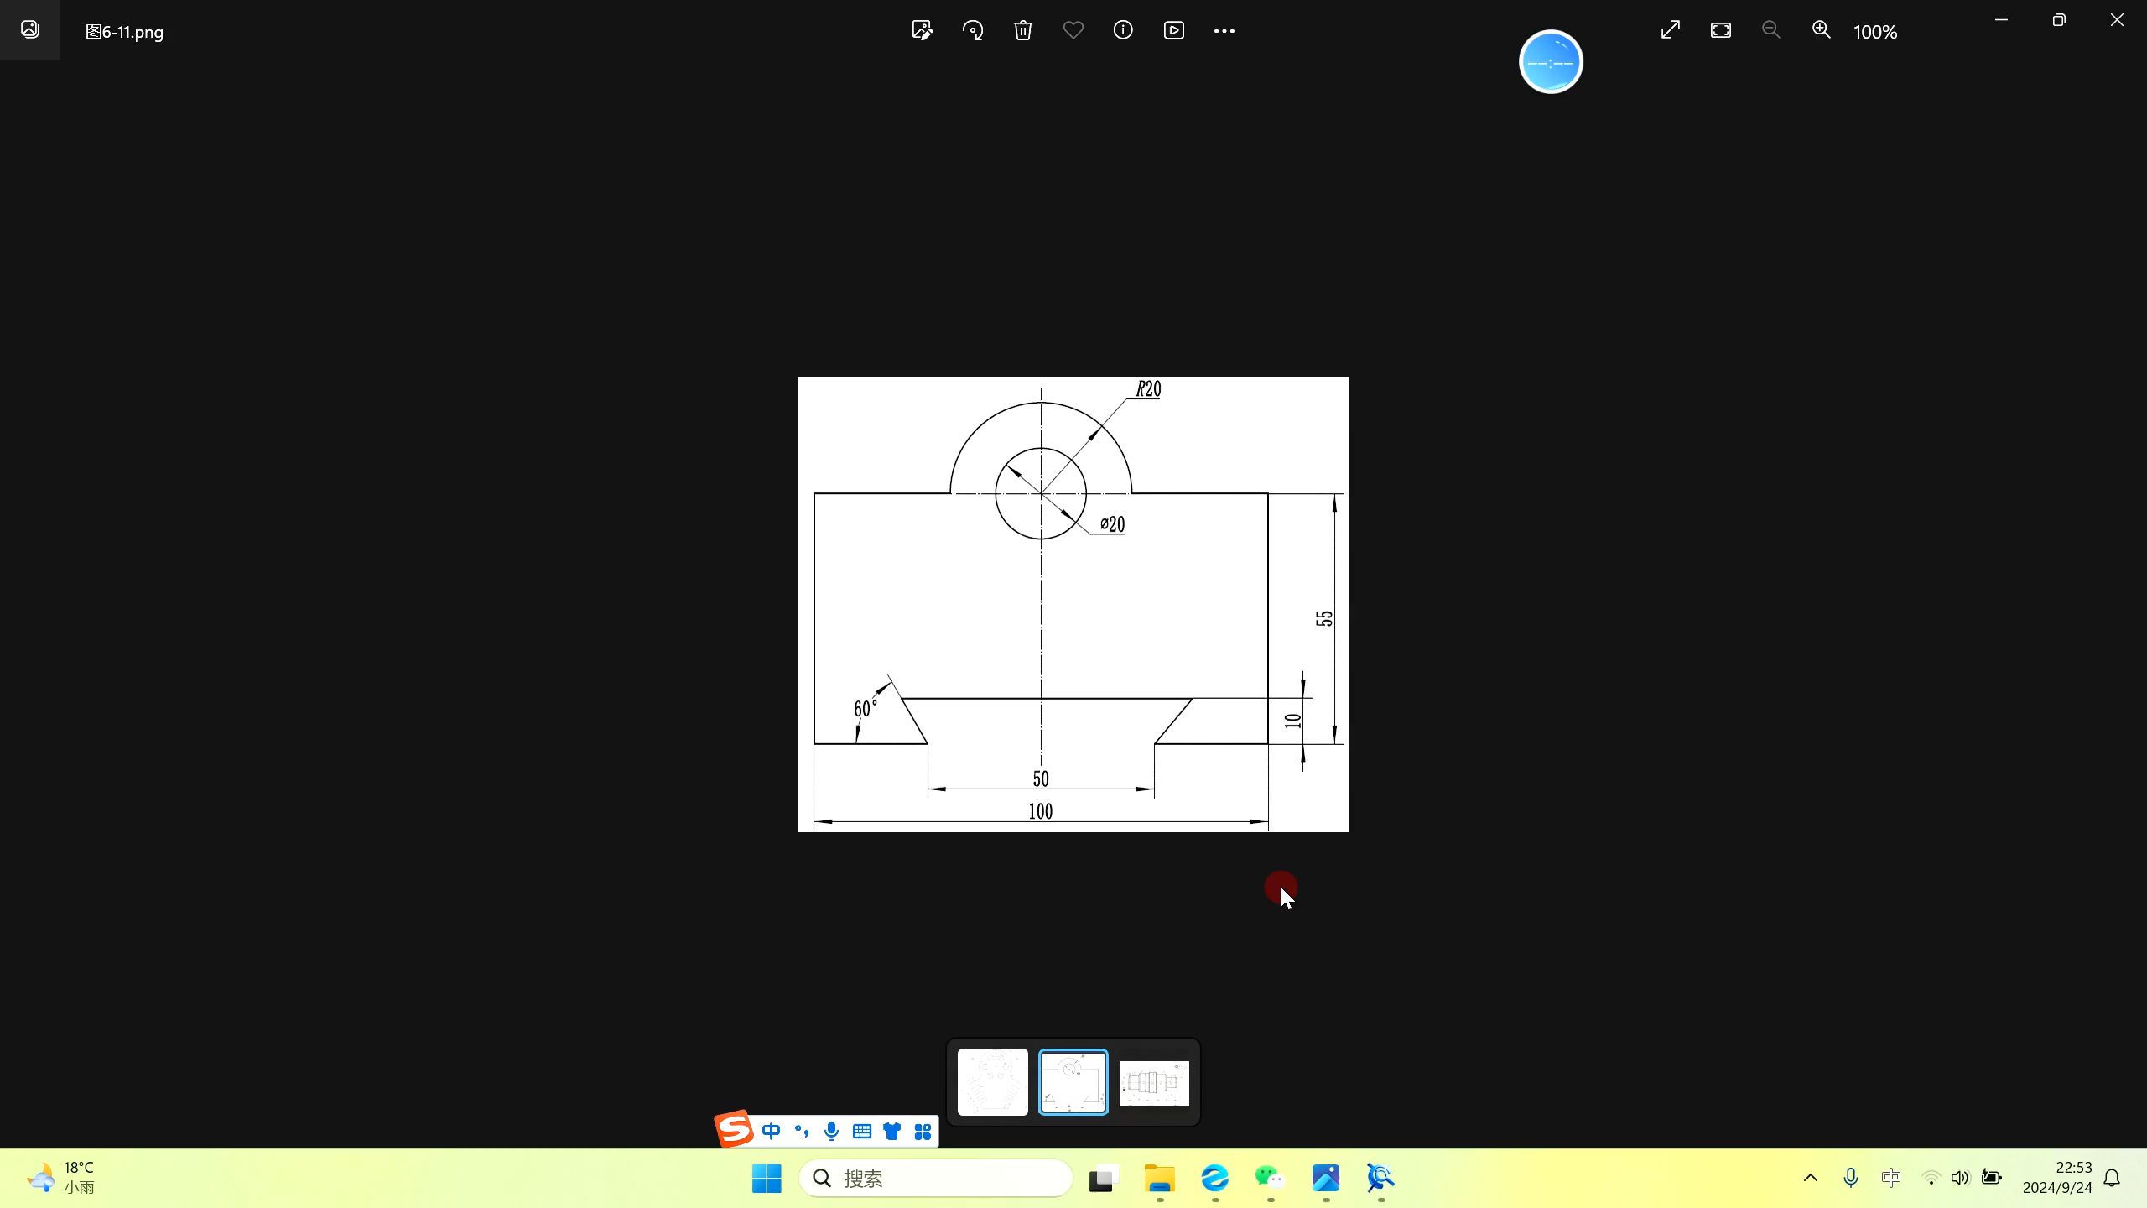Screen dimensions: 2147x1208
Task: Open File Explorer from taskbar
Action: (x=1160, y=1179)
